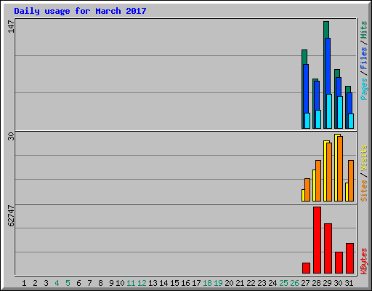Click day 22 on the x-axis

(251, 283)
